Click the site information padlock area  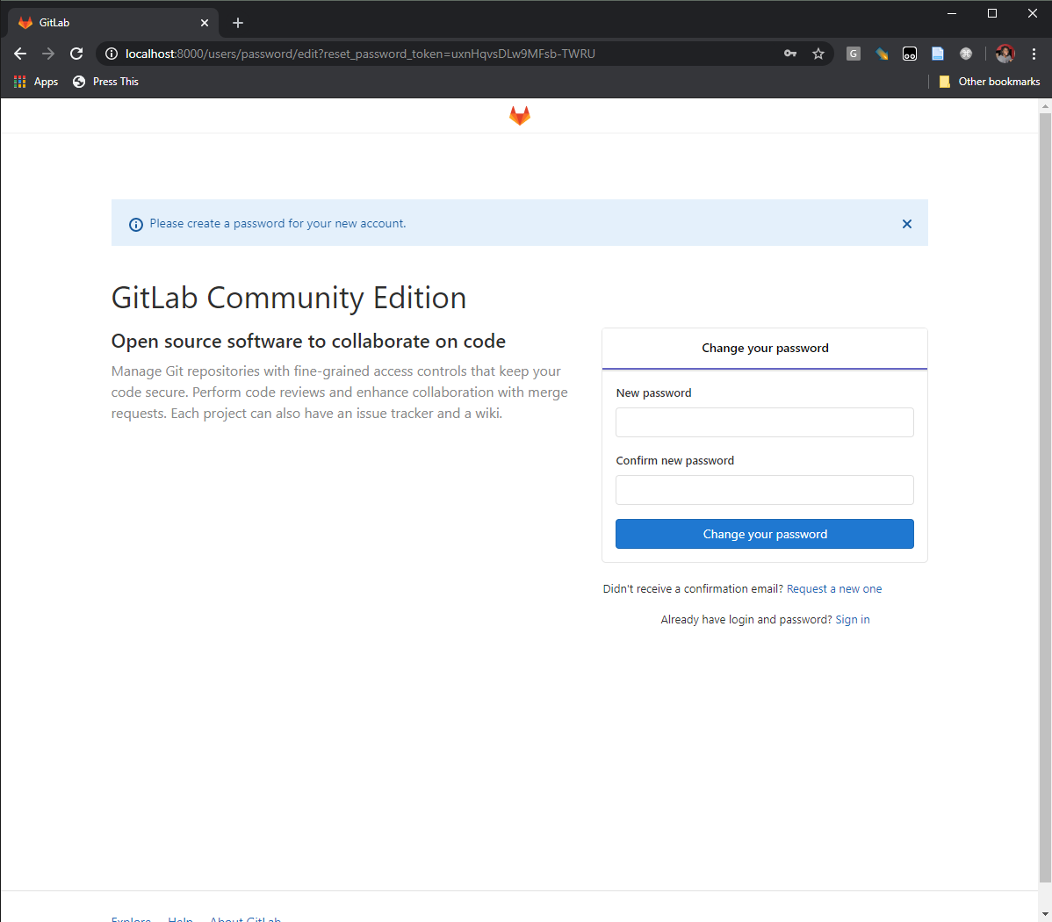[111, 54]
